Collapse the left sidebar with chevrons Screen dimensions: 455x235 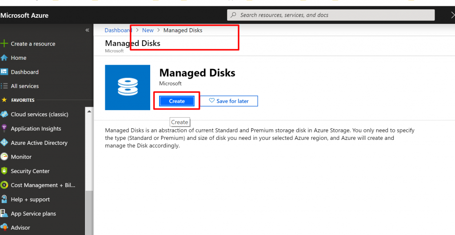(x=87, y=30)
